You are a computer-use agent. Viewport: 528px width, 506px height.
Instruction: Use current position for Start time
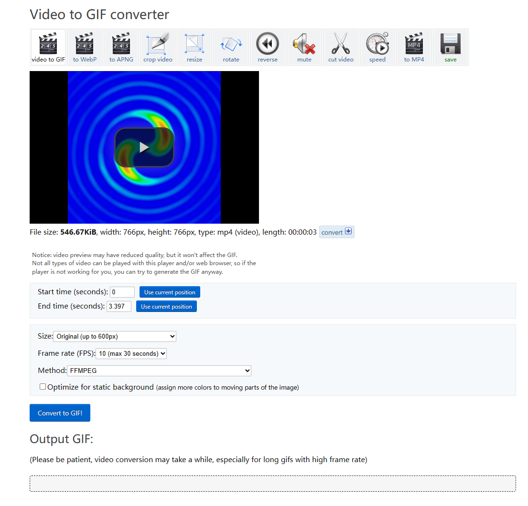click(170, 292)
